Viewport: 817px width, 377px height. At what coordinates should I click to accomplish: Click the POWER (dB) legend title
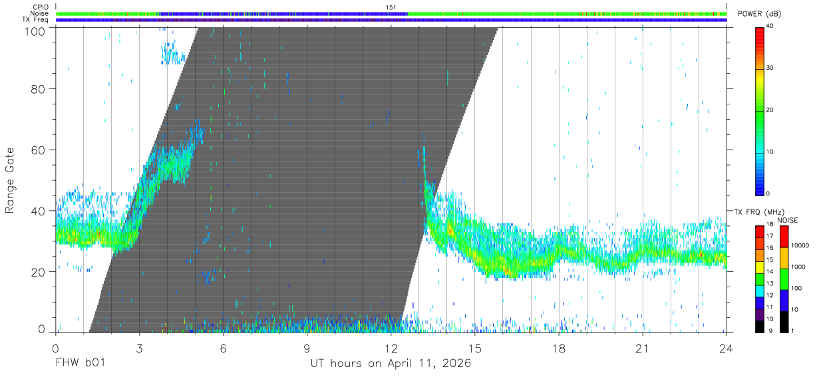point(760,14)
